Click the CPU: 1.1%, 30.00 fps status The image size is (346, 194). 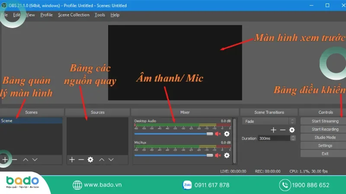[308, 171]
